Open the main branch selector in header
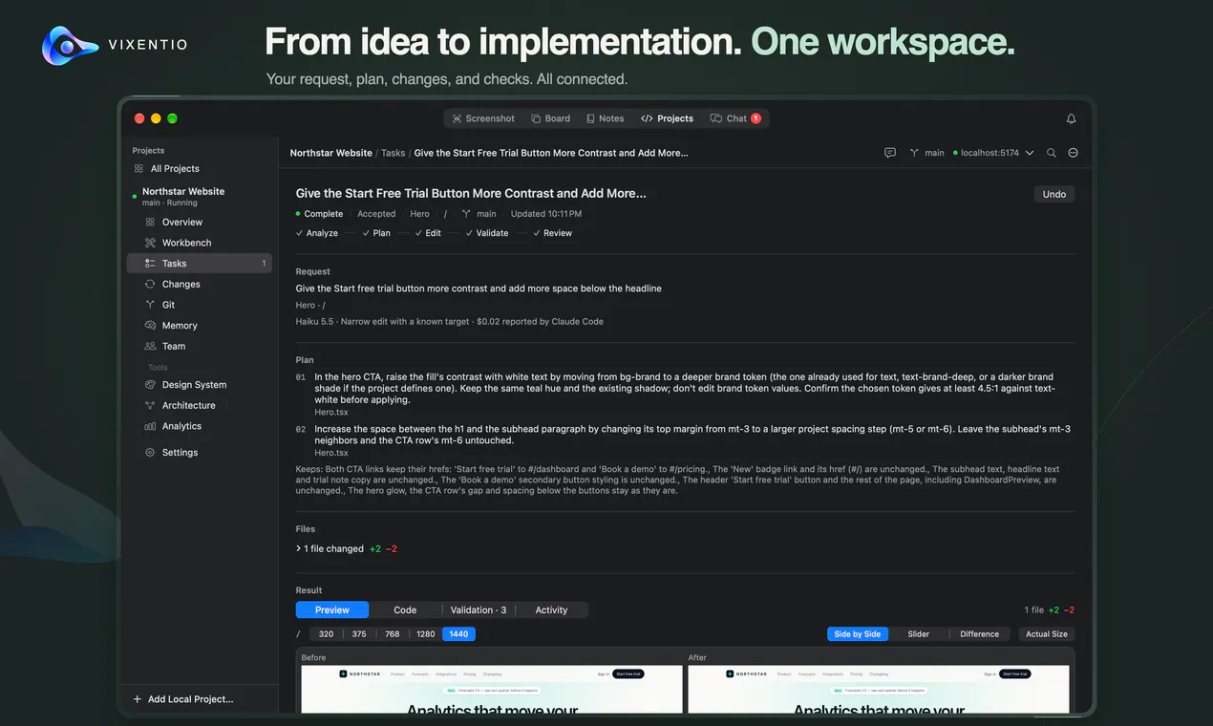Image resolution: width=1213 pixels, height=726 pixels. pyautogui.click(x=927, y=153)
